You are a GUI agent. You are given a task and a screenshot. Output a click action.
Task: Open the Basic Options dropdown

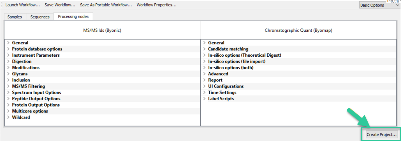380,5
